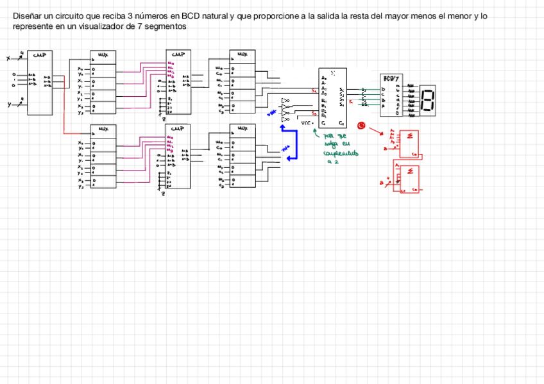Viewport: 544px width, 384px height.
Task: Select the upper right MUX block
Action: tap(242, 83)
